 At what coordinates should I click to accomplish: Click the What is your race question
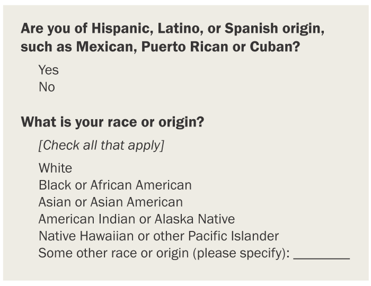click(112, 122)
